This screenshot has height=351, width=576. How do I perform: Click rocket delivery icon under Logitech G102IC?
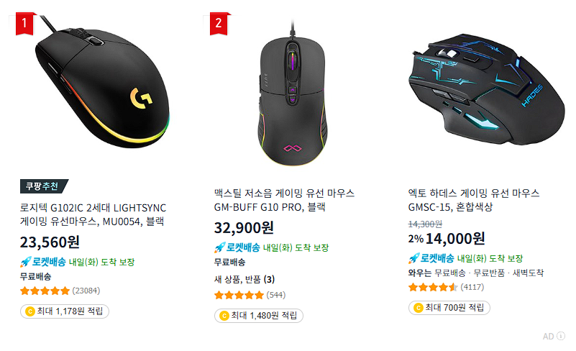coord(25,262)
